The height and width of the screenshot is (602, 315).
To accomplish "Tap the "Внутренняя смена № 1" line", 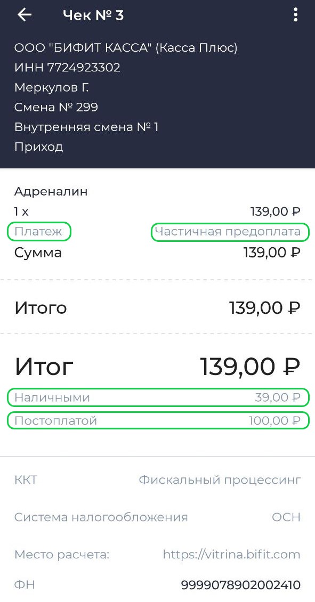I will [x=86, y=127].
